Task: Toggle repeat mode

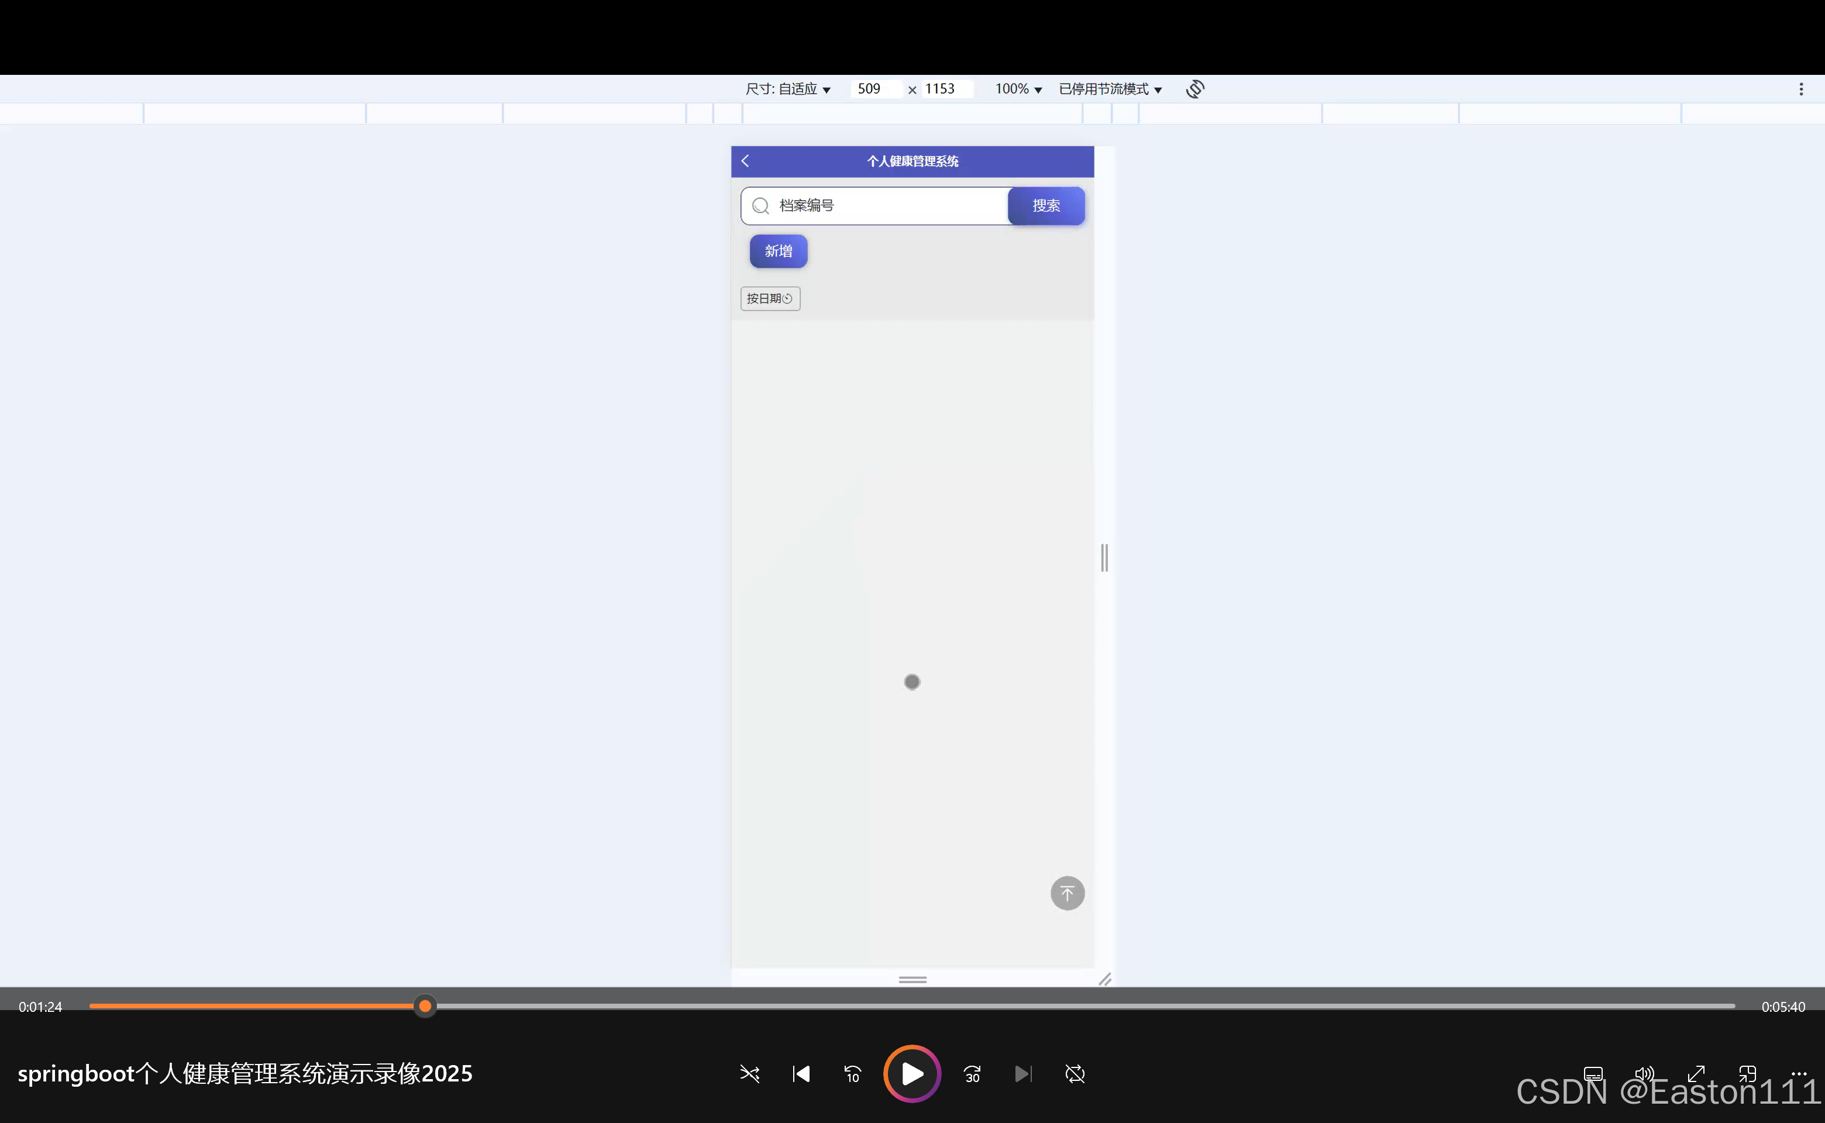Action: tap(1075, 1074)
